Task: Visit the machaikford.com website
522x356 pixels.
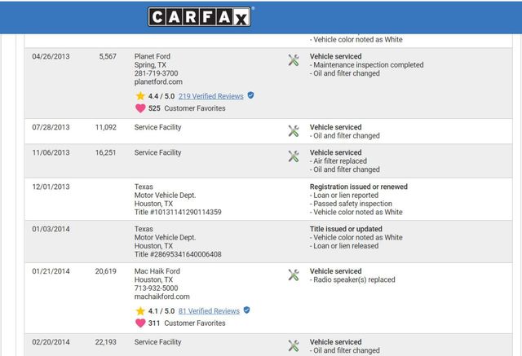Action: (x=162, y=297)
